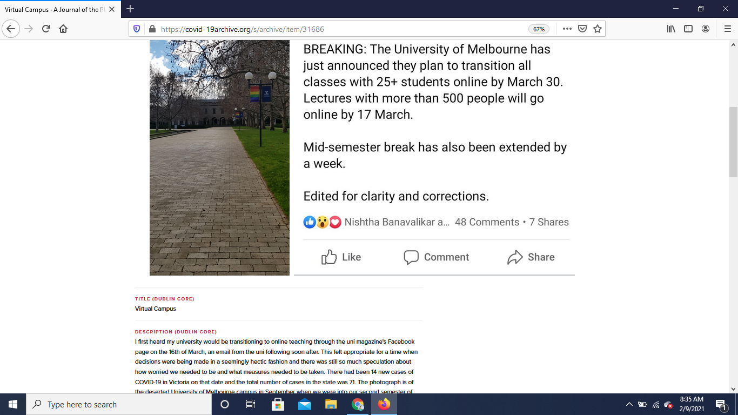Show hidden system tray icons

[629, 404]
